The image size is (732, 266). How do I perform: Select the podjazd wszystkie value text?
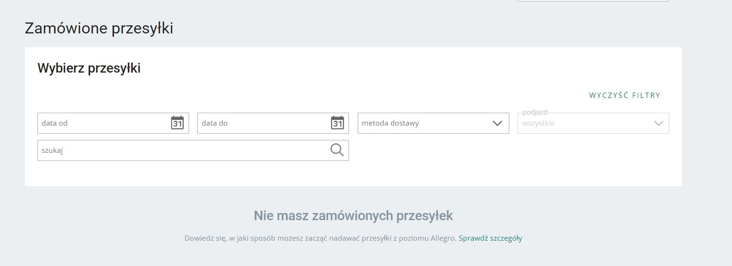tap(538, 123)
